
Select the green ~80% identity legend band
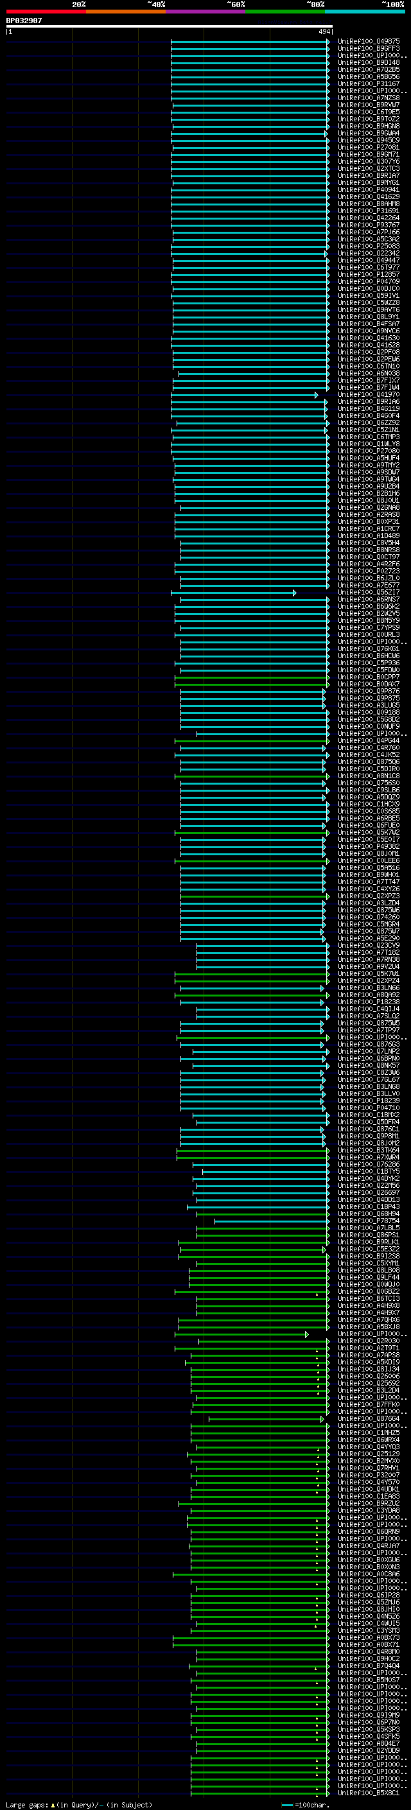coord(285,12)
